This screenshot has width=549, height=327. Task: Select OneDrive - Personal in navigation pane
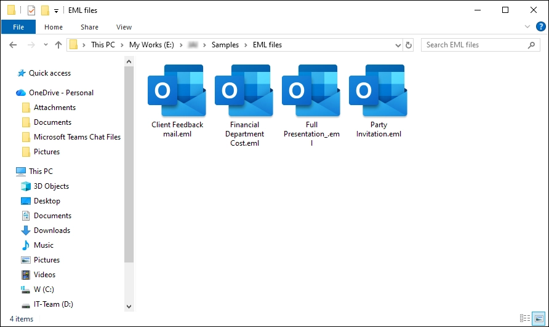[x=62, y=93]
